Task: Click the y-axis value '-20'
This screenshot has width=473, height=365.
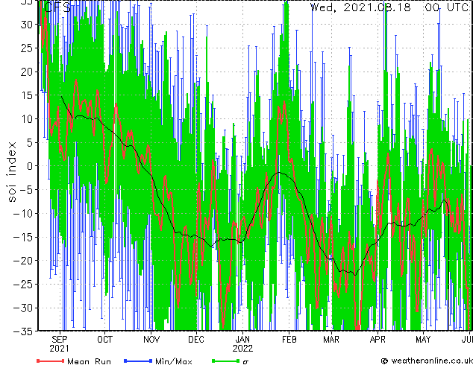Action: [x=23, y=261]
